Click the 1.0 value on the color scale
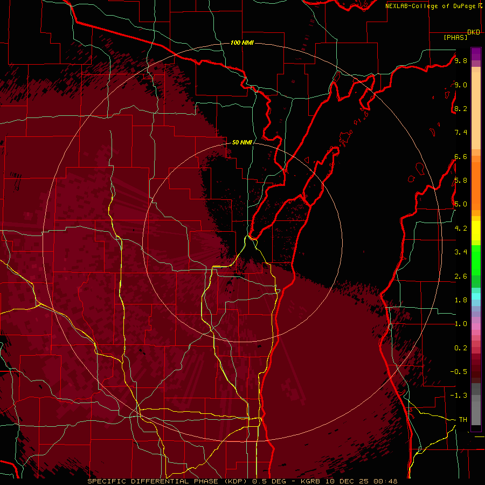The width and height of the screenshot is (485, 485). (x=461, y=324)
